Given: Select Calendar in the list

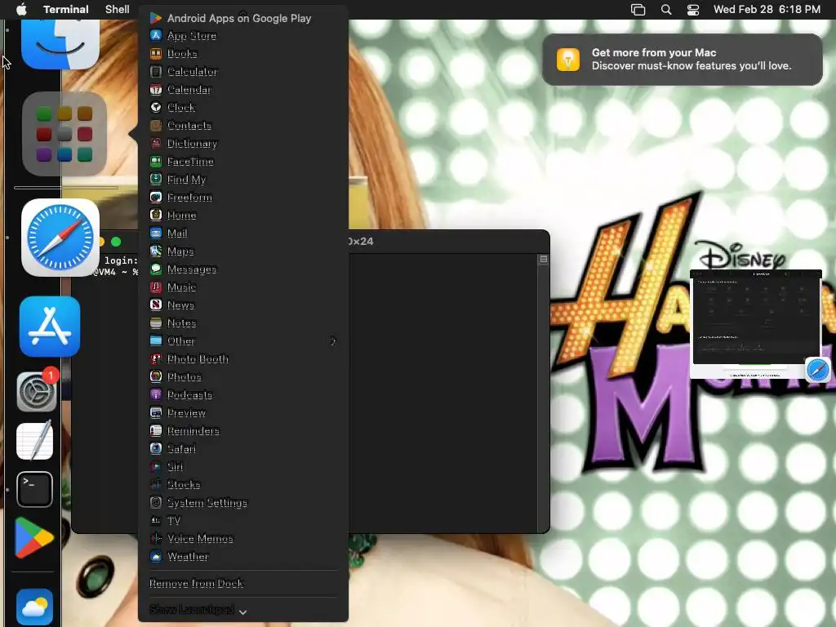Looking at the screenshot, I should coord(243,90).
